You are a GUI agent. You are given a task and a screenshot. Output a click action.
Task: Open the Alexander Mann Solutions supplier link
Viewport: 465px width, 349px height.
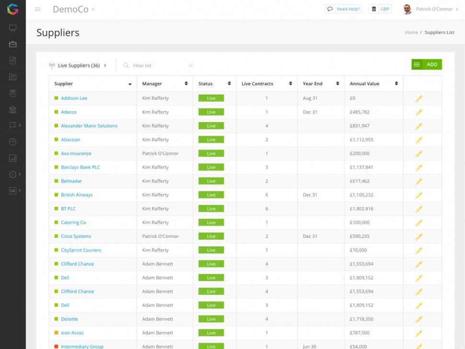click(x=89, y=126)
